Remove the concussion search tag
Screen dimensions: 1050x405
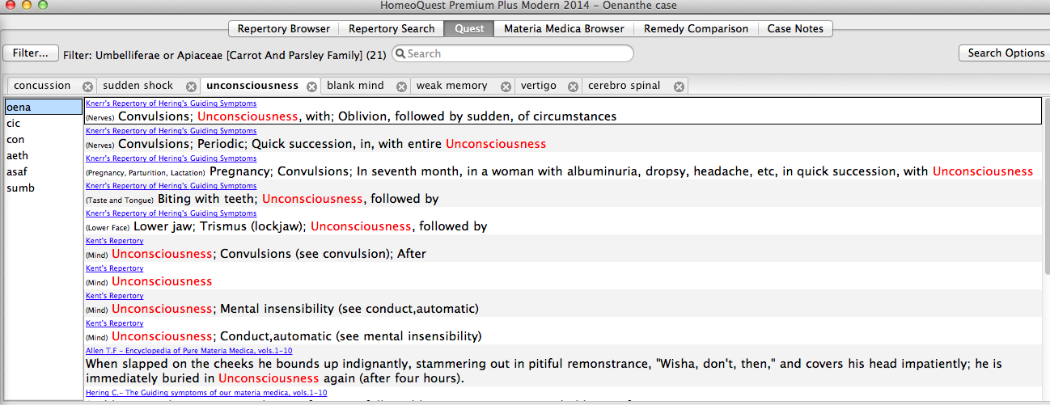coord(87,86)
